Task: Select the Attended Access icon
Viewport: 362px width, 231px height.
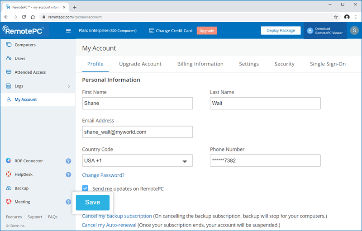Action: 9,72
